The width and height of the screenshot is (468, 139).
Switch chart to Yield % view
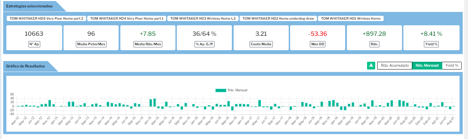(452, 65)
